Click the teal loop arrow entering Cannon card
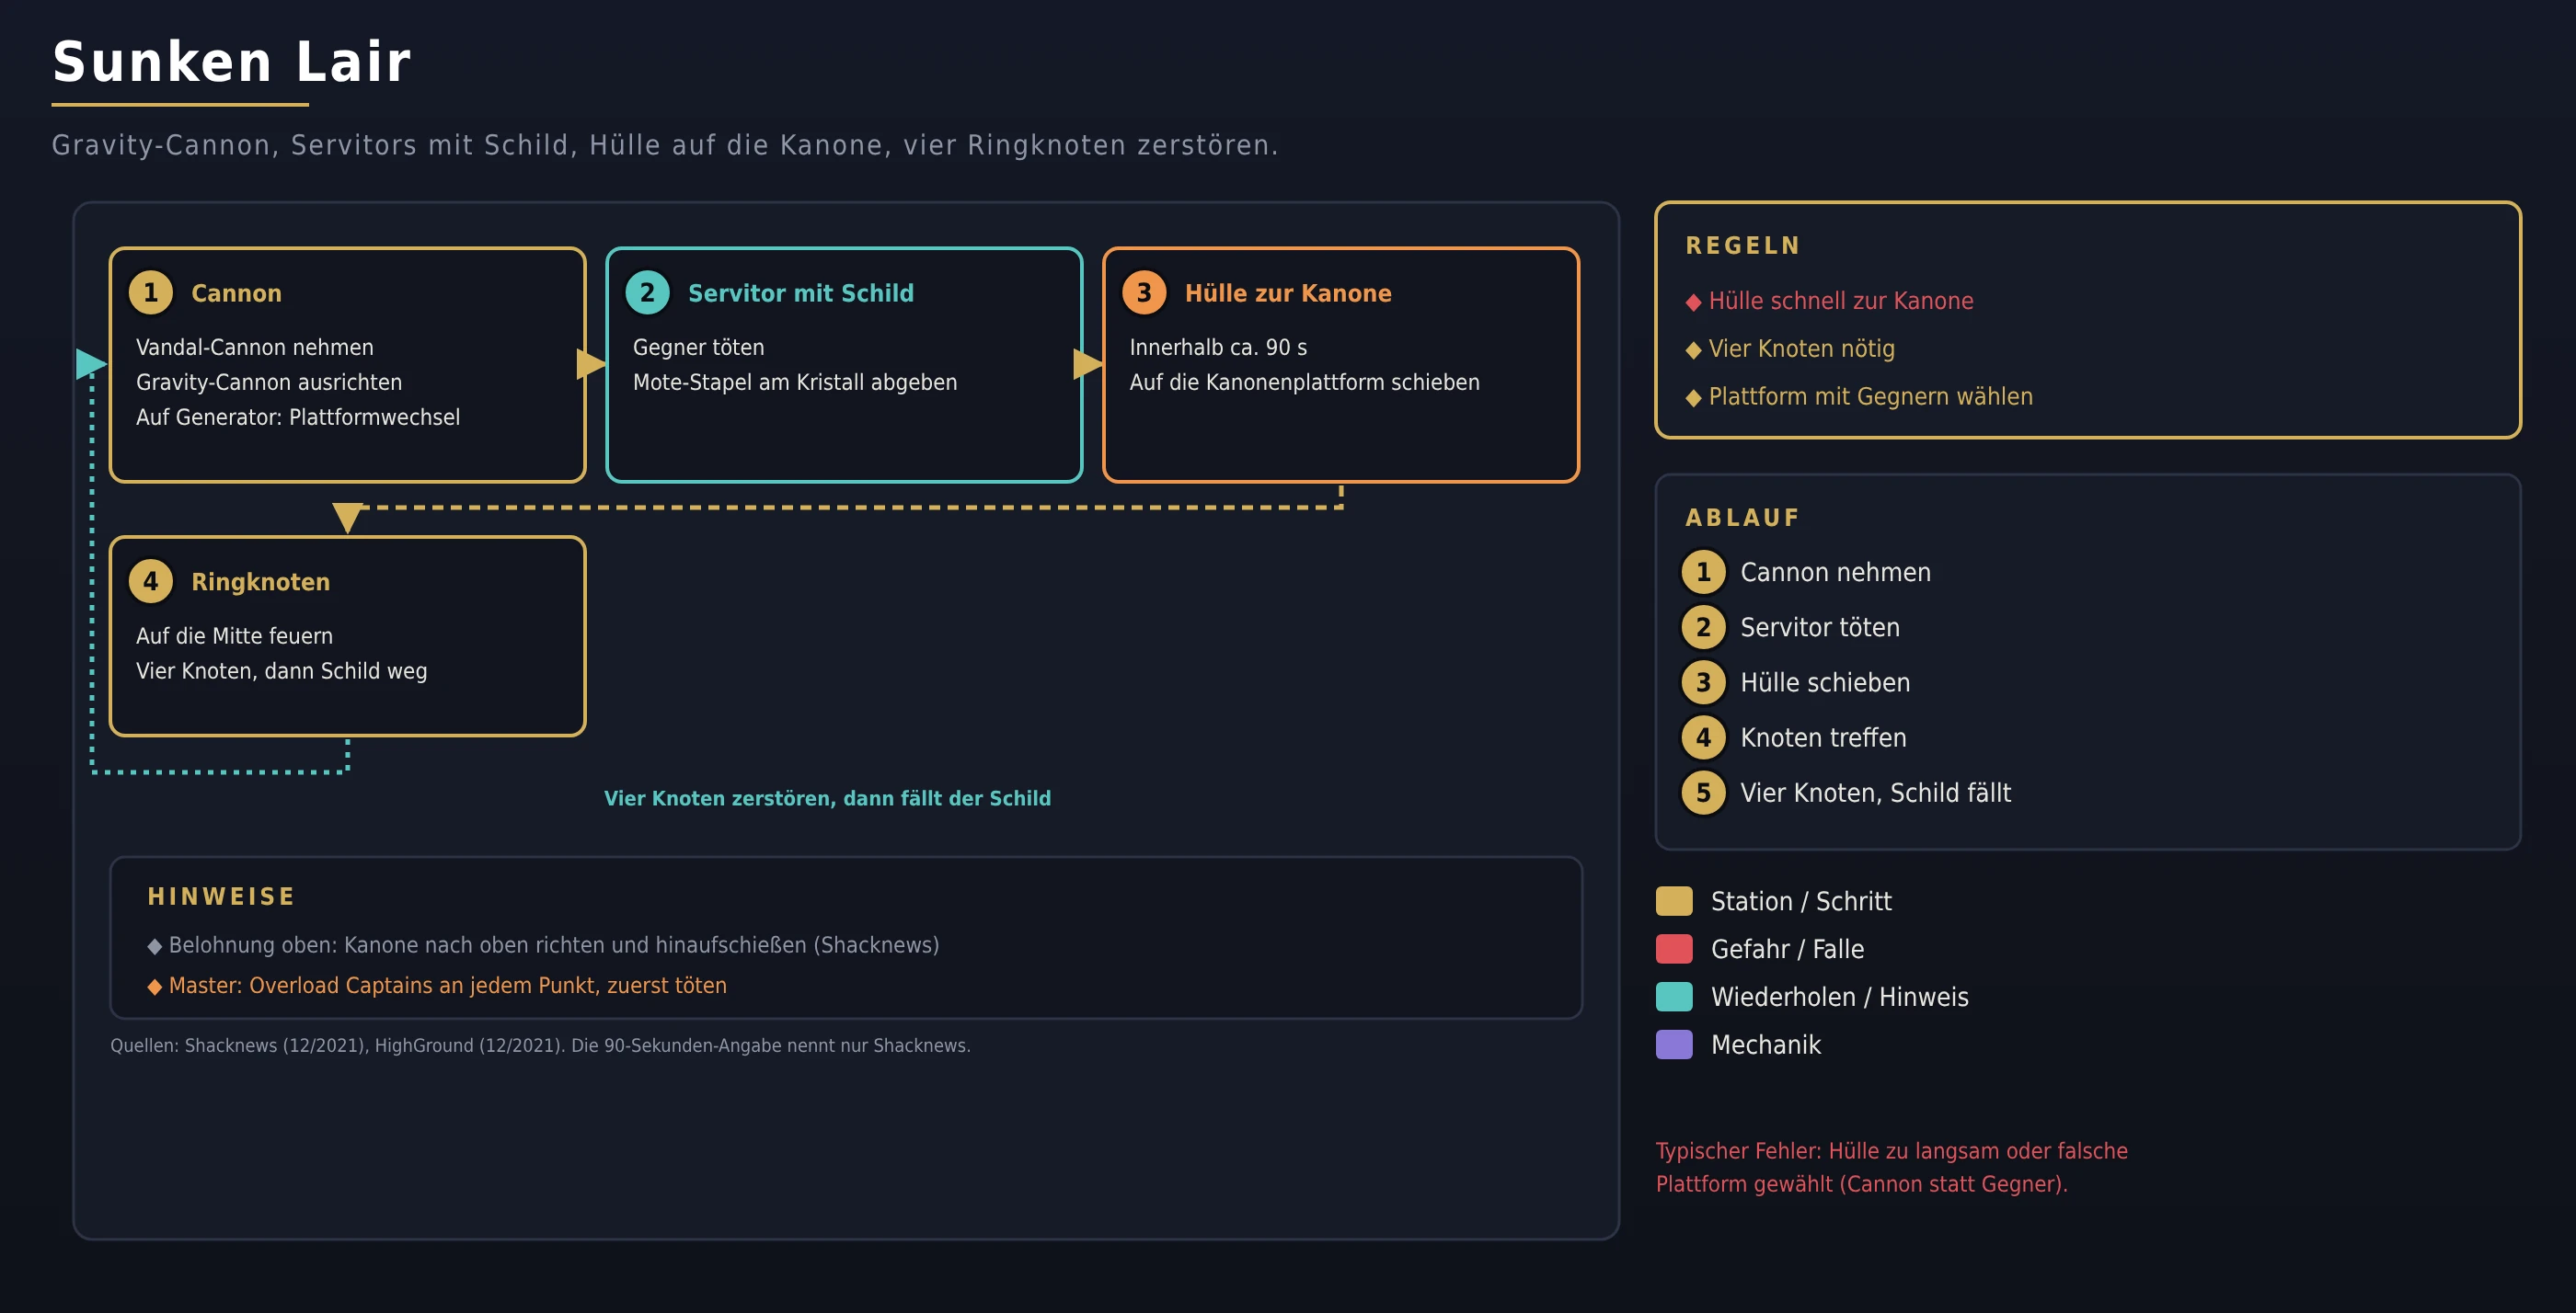 [x=91, y=364]
